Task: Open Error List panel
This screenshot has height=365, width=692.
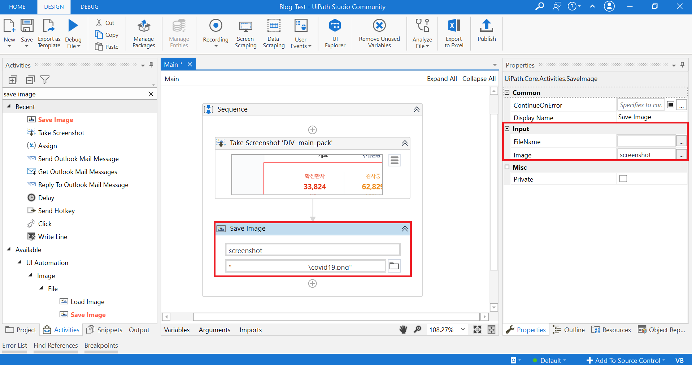Action: [x=14, y=346]
